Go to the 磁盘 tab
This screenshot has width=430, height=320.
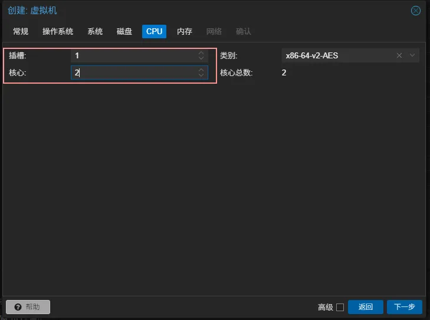pos(124,31)
